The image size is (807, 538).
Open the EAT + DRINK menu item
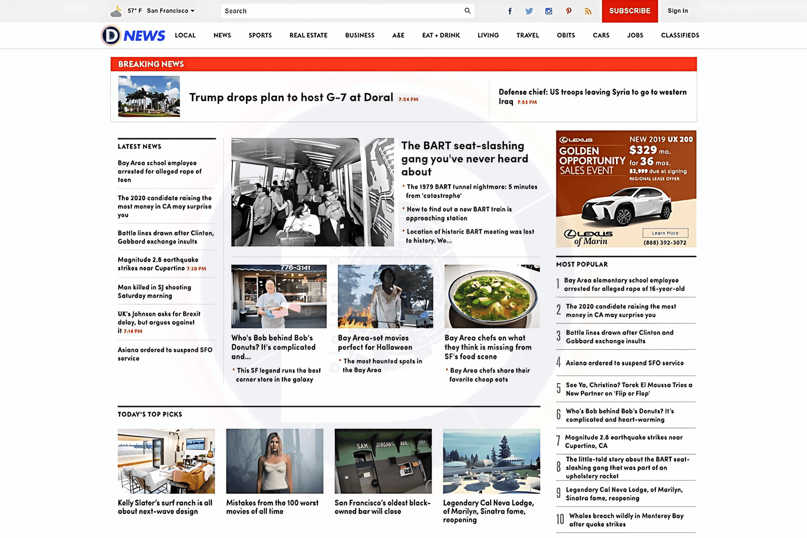441,35
